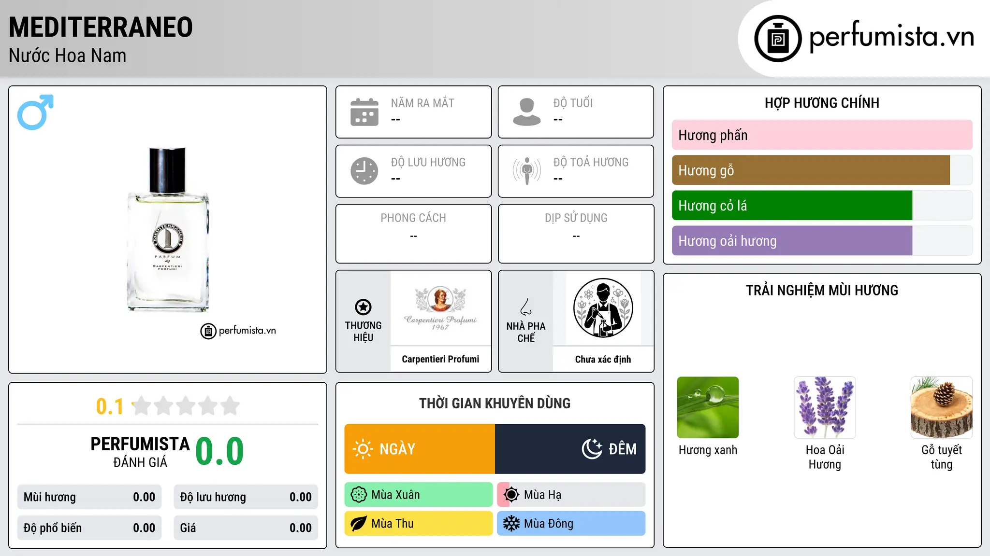This screenshot has width=990, height=556.
Task: Select the Gỗ tuyết tùng cedar image
Action: point(942,407)
